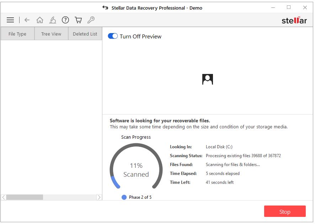Switch to the Deleted List tab
The width and height of the screenshot is (315, 224).
[x=85, y=34]
